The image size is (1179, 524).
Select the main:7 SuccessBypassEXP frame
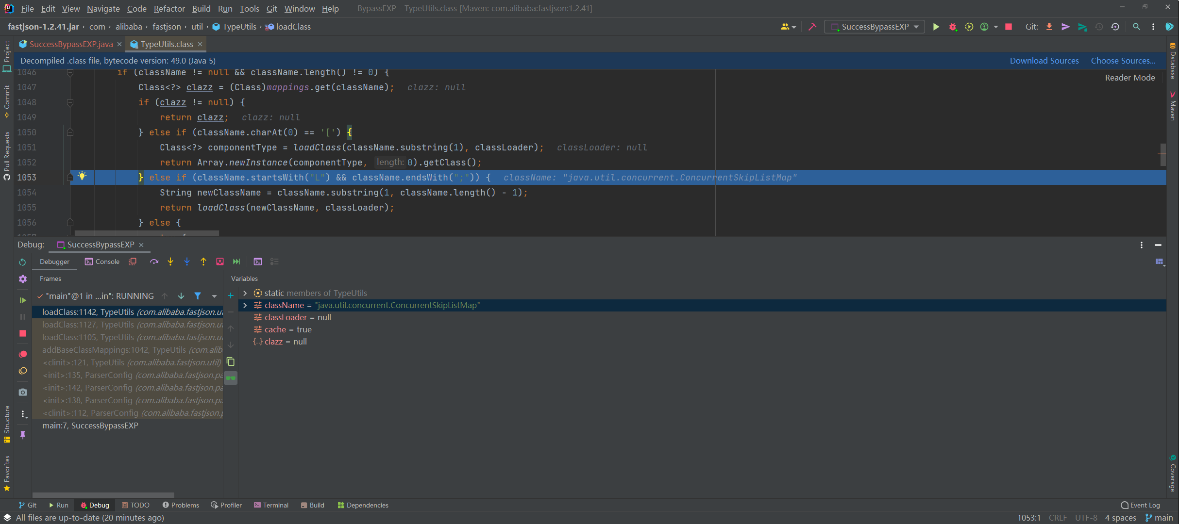pyautogui.click(x=90, y=426)
